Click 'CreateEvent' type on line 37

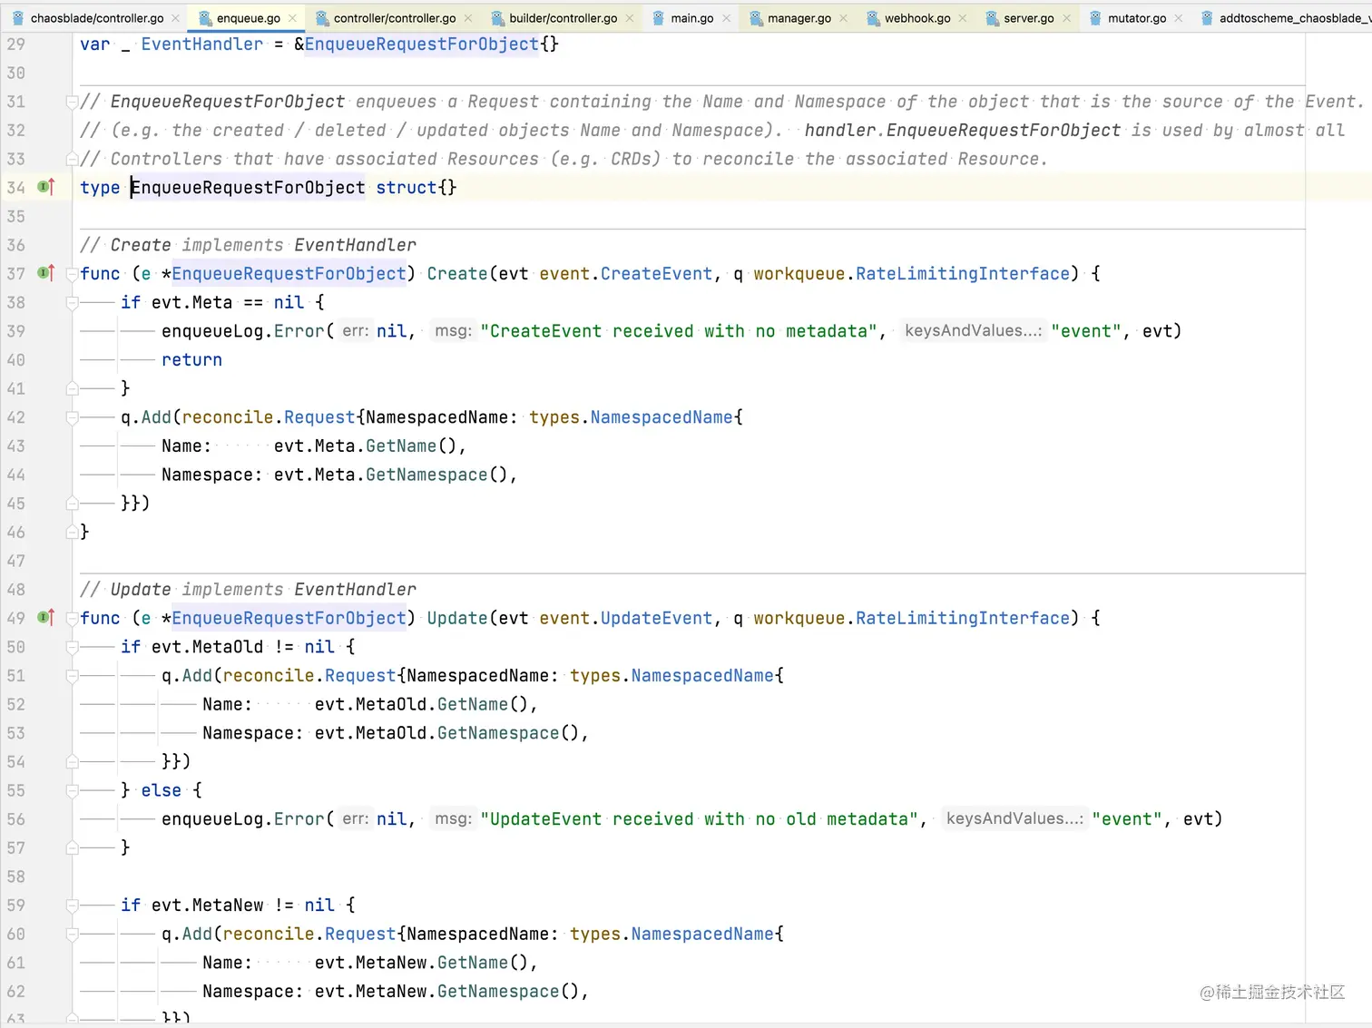coord(657,273)
